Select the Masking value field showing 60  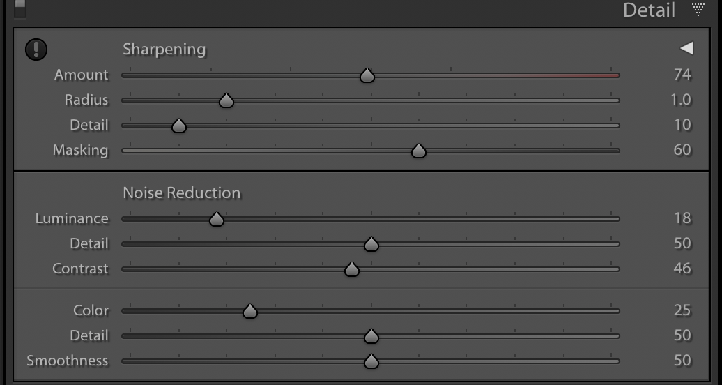[x=682, y=150]
